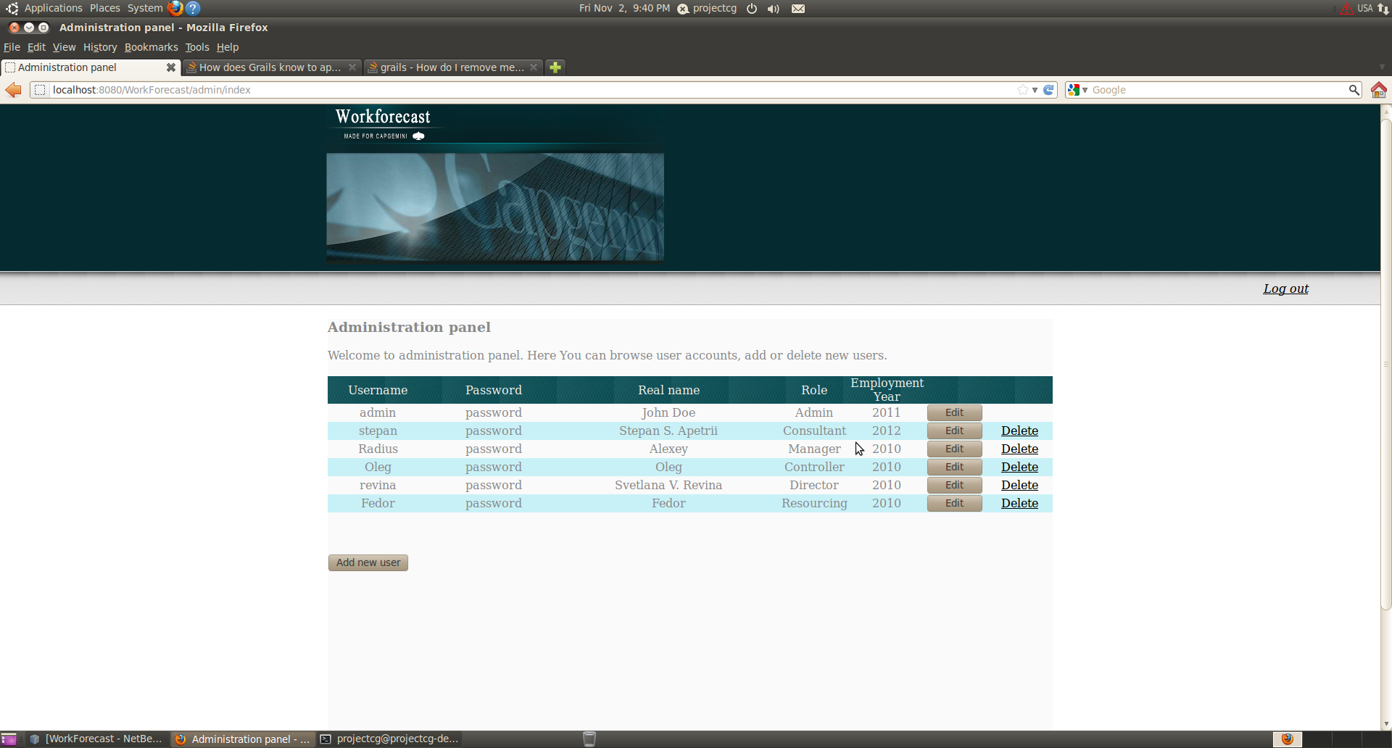Switch to 'grails - How do I remove' tab
This screenshot has width=1392, height=748.
click(x=452, y=67)
